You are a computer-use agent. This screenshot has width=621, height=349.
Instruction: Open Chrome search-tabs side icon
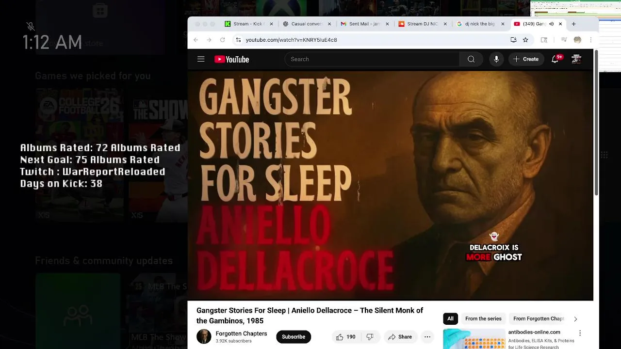coord(544,40)
